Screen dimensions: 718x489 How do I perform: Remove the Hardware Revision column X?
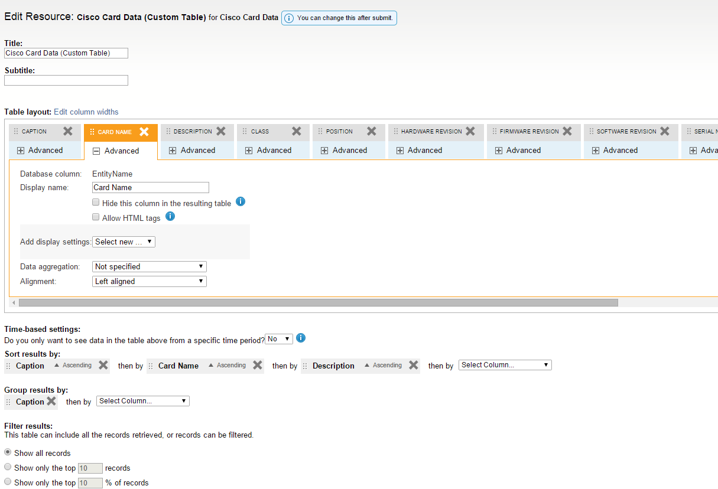(470, 131)
